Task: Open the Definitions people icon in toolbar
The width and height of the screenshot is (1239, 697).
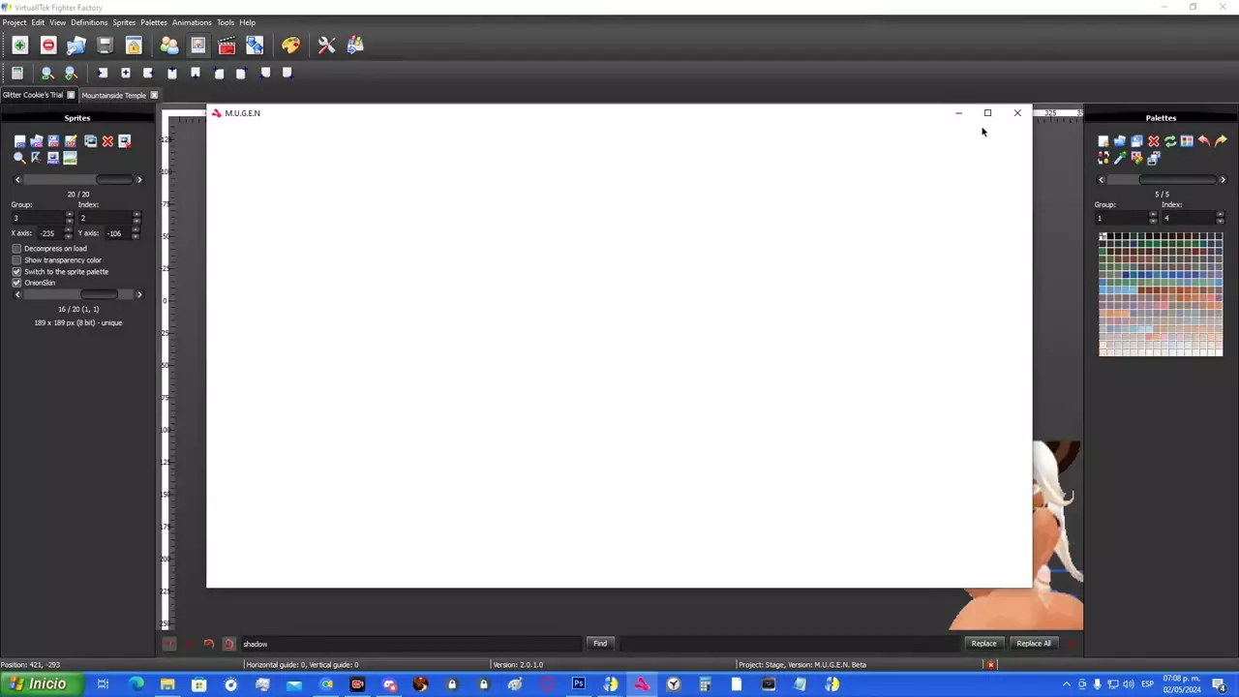Action: tap(169, 45)
